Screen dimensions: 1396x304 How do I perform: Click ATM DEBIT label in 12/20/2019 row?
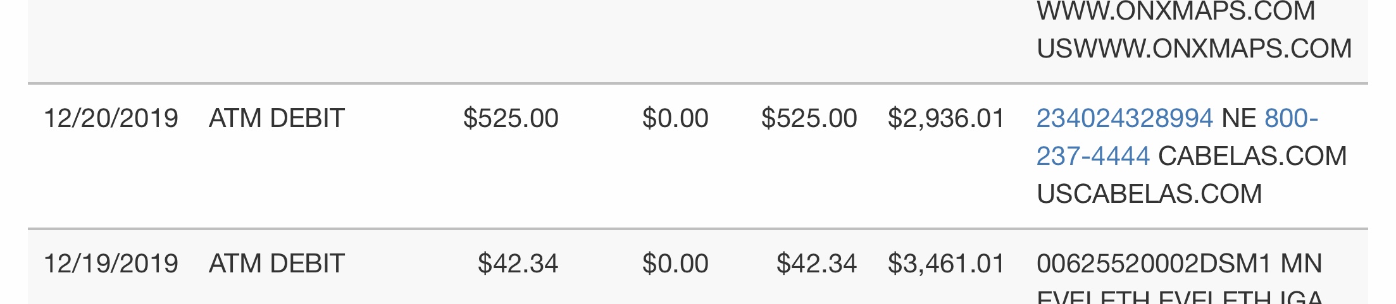pos(277,118)
